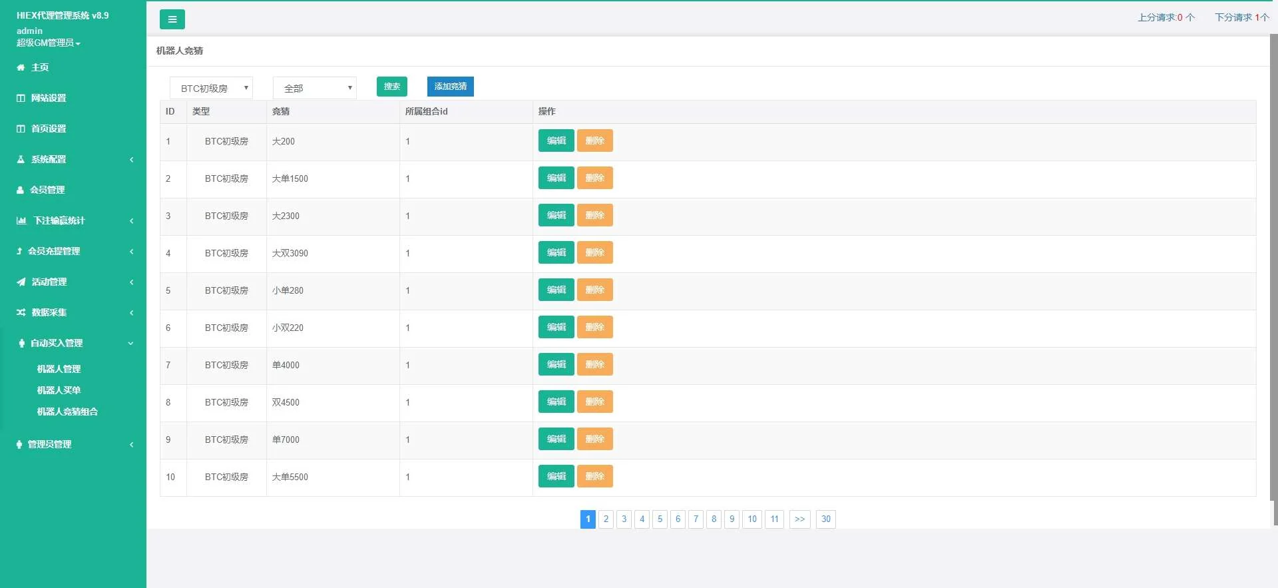Click the blue 添加竞猜 button
Screen dimensions: 1278x588
click(x=450, y=87)
